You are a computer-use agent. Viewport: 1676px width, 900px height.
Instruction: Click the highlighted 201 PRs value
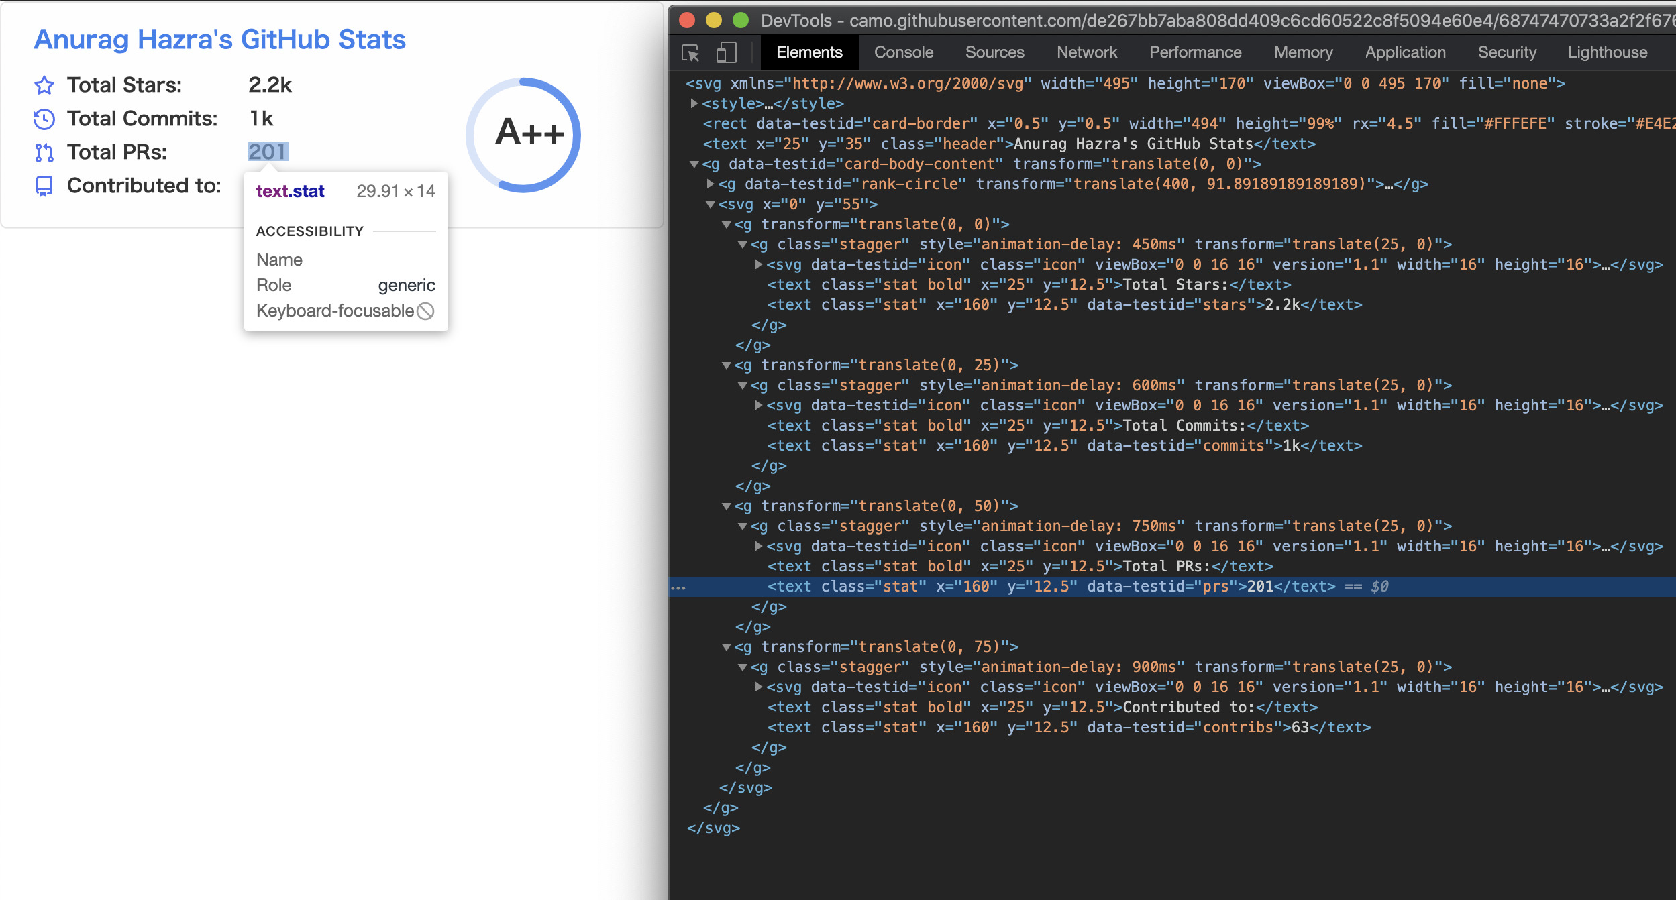coord(268,152)
